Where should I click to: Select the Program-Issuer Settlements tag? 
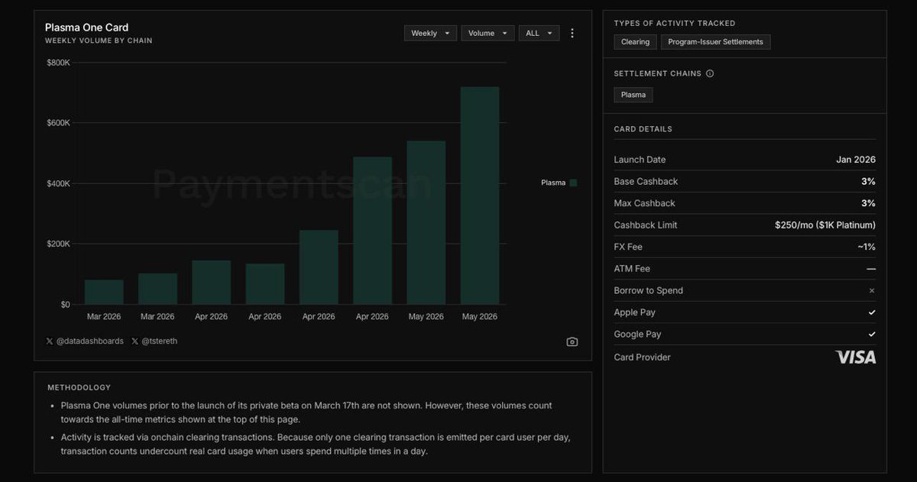pyautogui.click(x=715, y=42)
